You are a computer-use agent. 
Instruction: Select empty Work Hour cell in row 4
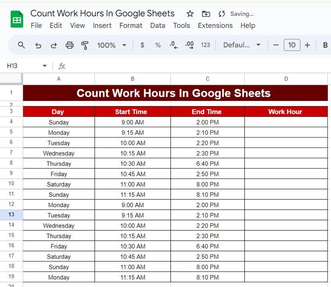[286, 122]
